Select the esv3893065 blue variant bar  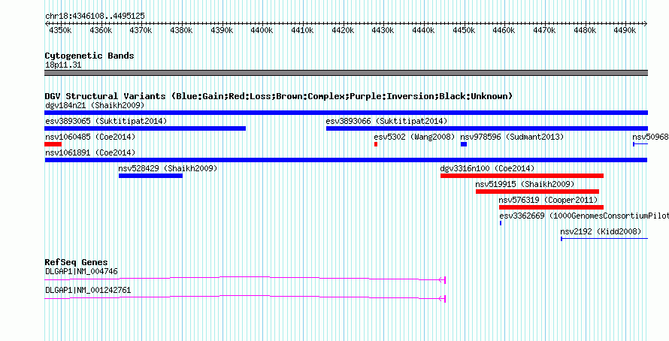[x=145, y=128]
